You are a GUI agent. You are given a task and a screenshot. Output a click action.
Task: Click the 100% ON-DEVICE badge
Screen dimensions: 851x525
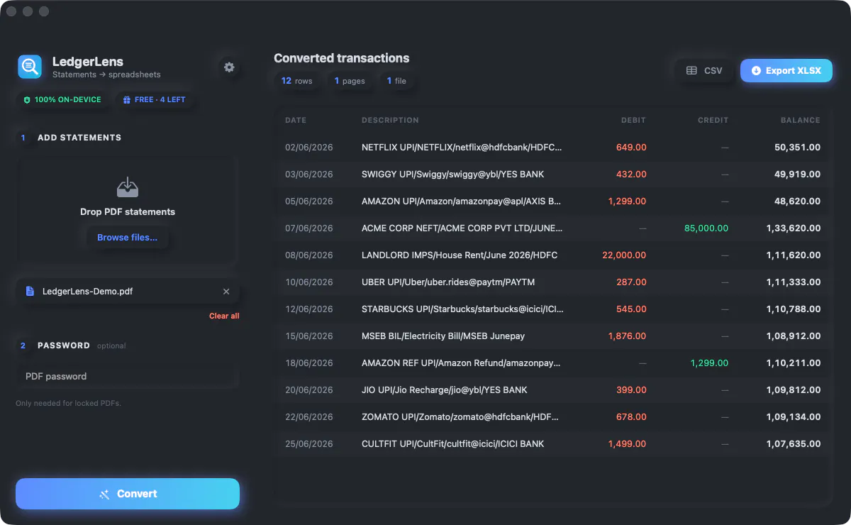(62, 100)
